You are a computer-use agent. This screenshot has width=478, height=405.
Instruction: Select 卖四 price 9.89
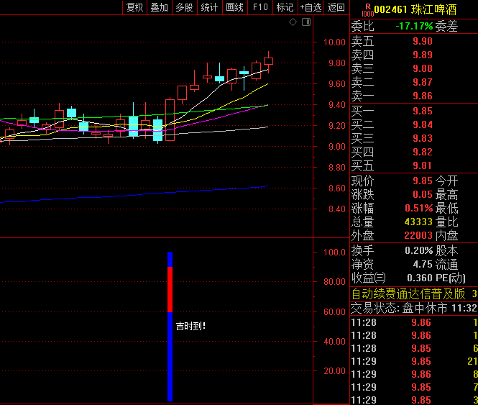click(423, 55)
